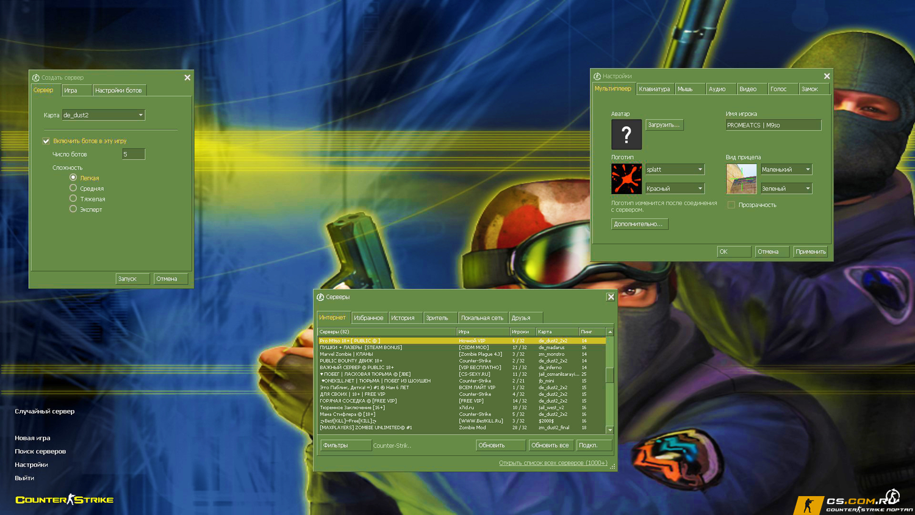Click the server list vertical scrollbar thumb
The image size is (915, 515).
point(610,374)
